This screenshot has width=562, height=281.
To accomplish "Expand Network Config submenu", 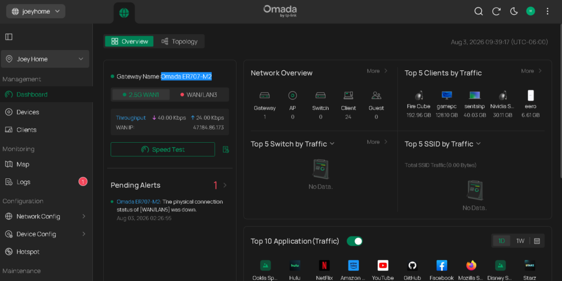I will 46,216.
